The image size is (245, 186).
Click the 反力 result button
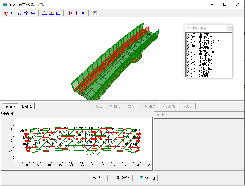(131, 106)
